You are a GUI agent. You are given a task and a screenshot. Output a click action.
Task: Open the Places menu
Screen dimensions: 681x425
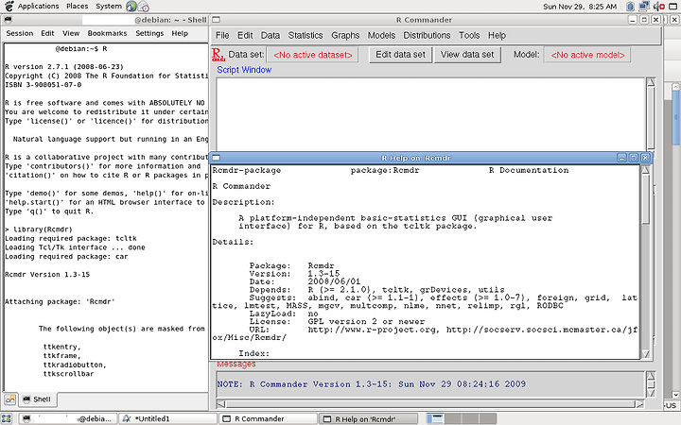click(x=78, y=6)
